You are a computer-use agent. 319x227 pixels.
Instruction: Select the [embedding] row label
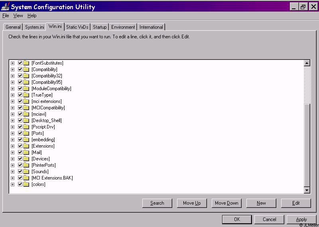click(x=43, y=140)
